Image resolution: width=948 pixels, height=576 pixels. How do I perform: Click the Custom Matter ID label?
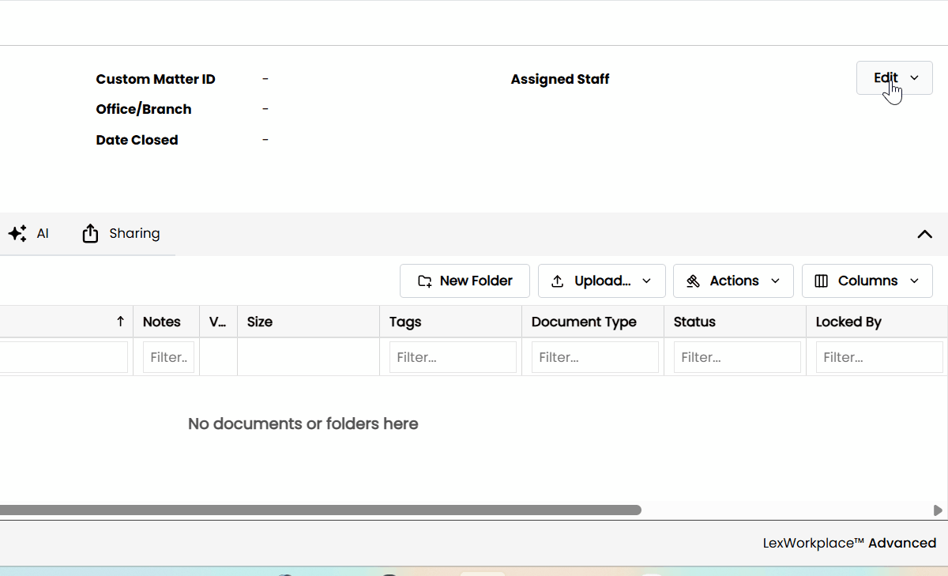[156, 79]
